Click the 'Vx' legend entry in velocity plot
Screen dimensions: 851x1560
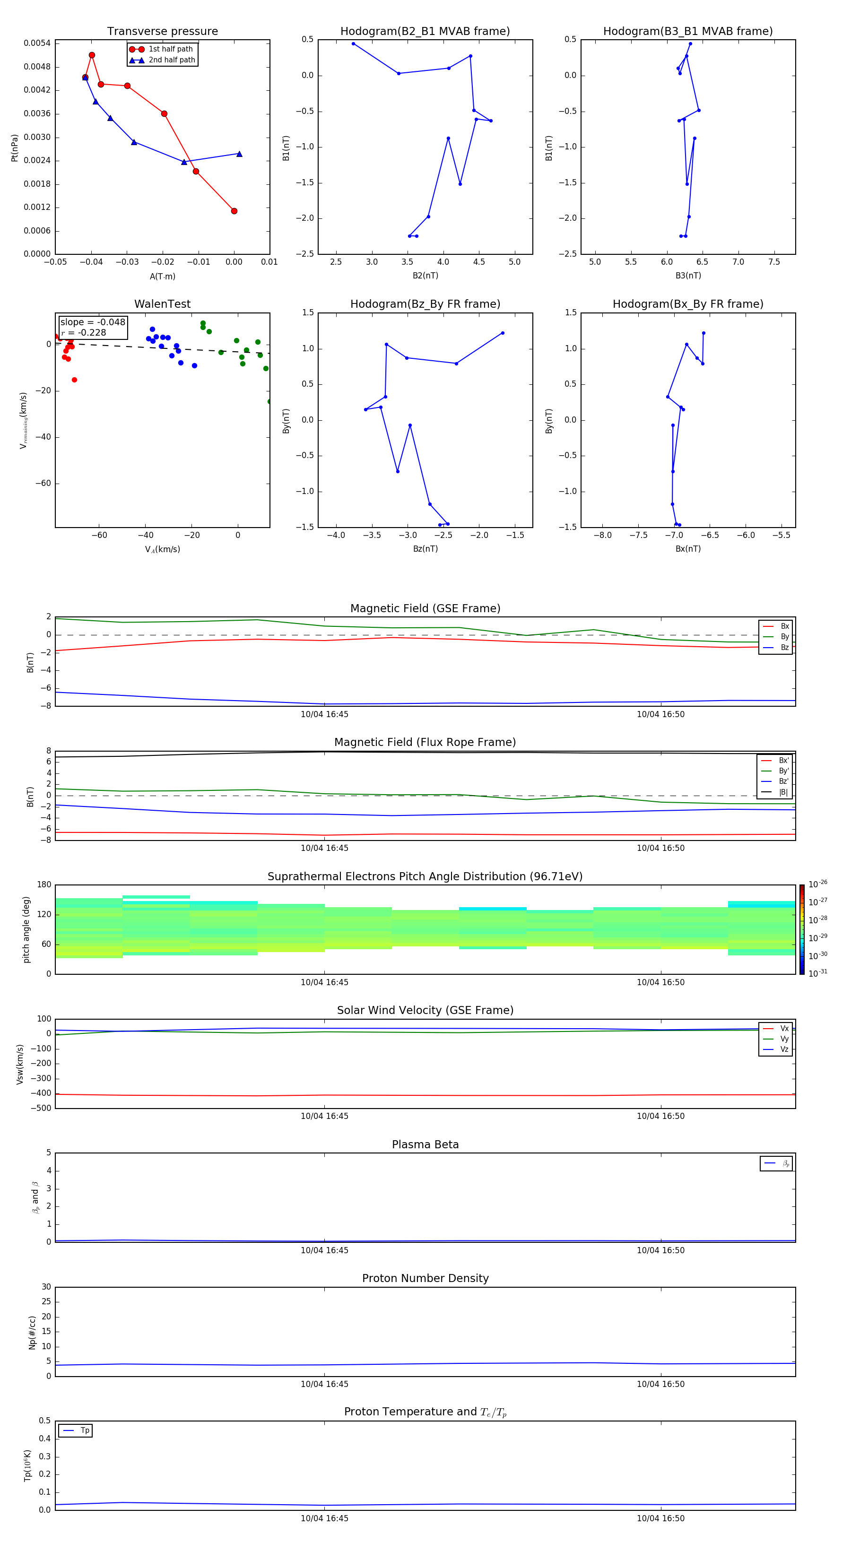pyautogui.click(x=776, y=1028)
